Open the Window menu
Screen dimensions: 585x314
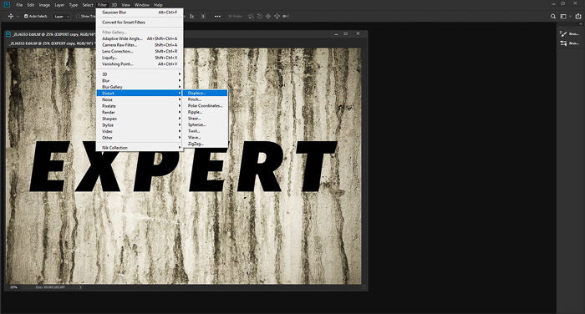pyautogui.click(x=142, y=5)
